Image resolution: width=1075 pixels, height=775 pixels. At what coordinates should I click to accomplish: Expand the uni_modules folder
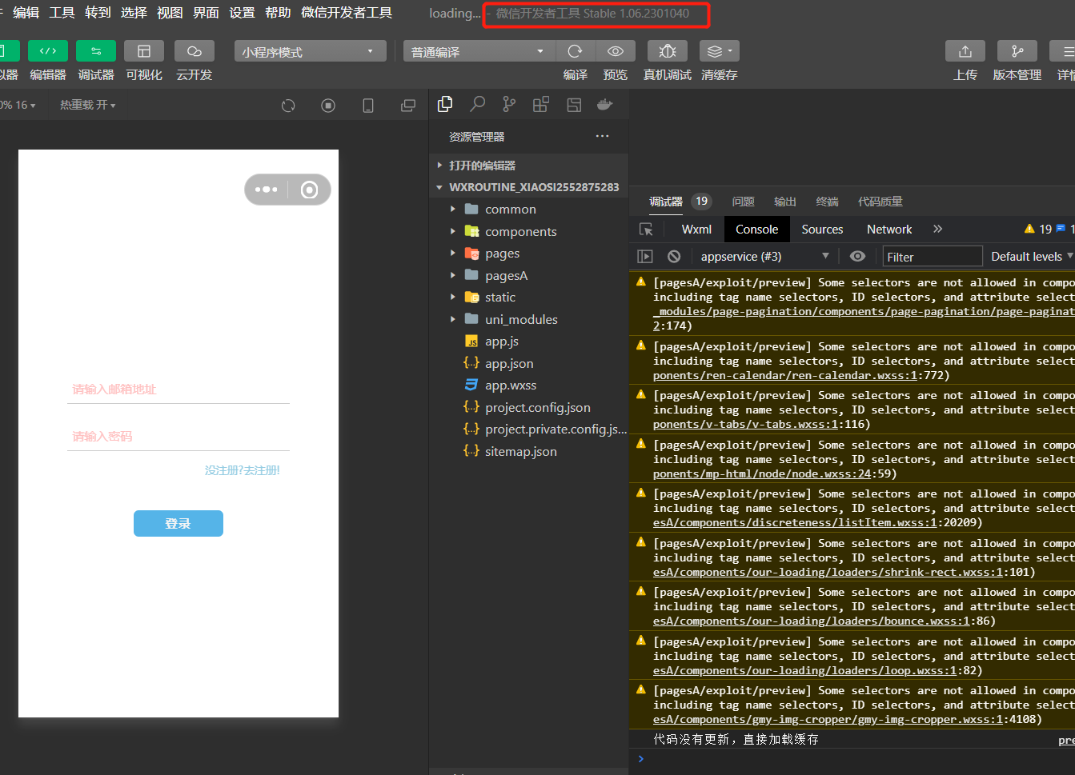coord(528,319)
